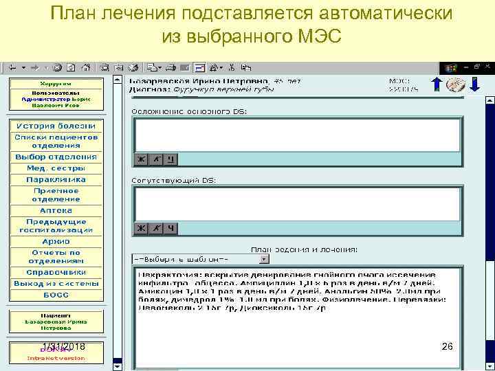Click План ведения и лечения label
495x371 pixels.
[304, 249]
